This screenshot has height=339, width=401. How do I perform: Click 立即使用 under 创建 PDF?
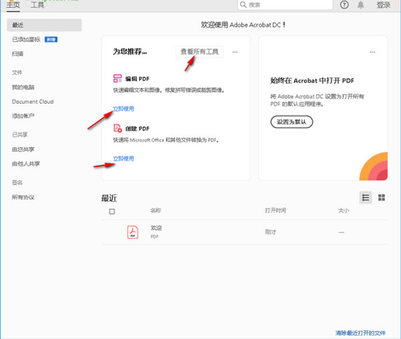pos(124,158)
